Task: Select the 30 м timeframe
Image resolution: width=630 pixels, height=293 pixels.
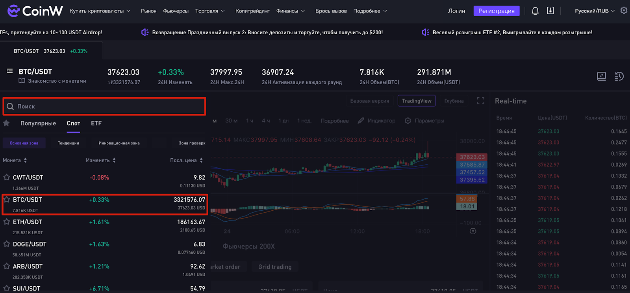Action: tap(231, 121)
